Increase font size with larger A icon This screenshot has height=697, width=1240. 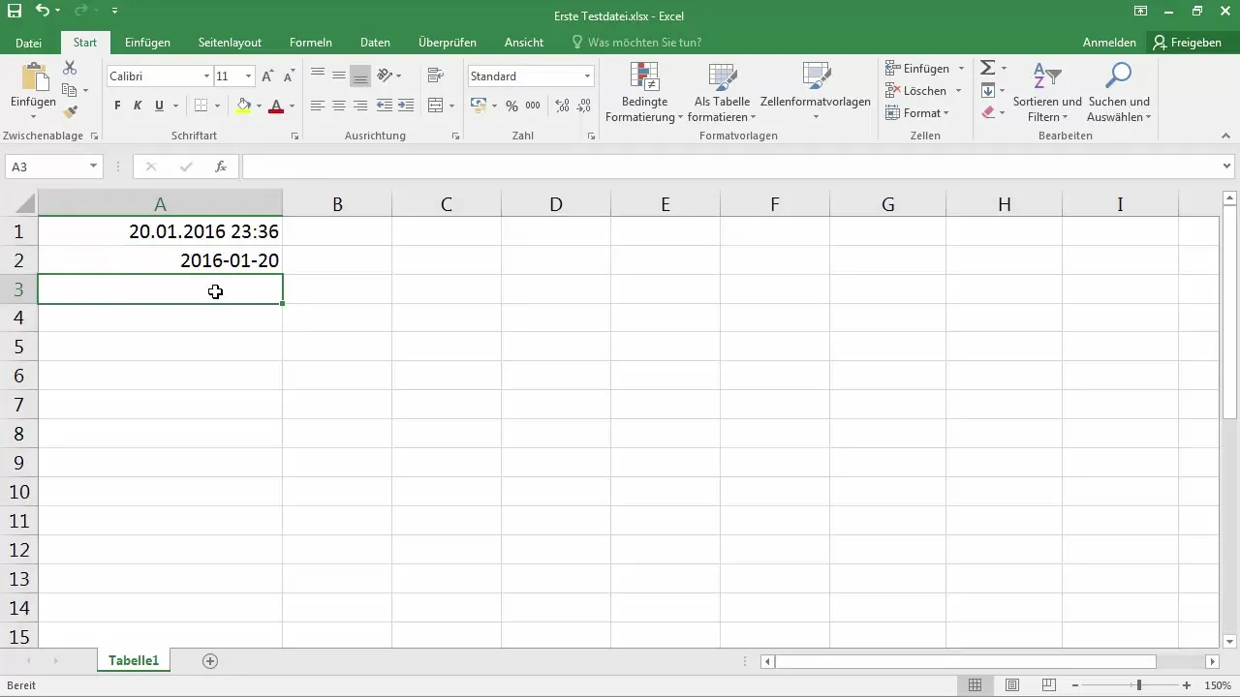tap(268, 76)
